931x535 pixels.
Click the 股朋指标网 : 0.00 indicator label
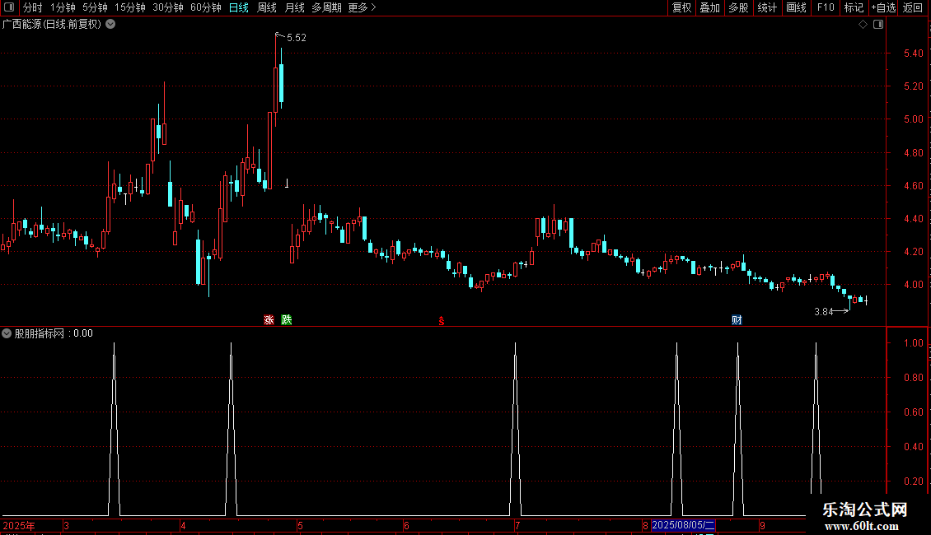tap(54, 333)
